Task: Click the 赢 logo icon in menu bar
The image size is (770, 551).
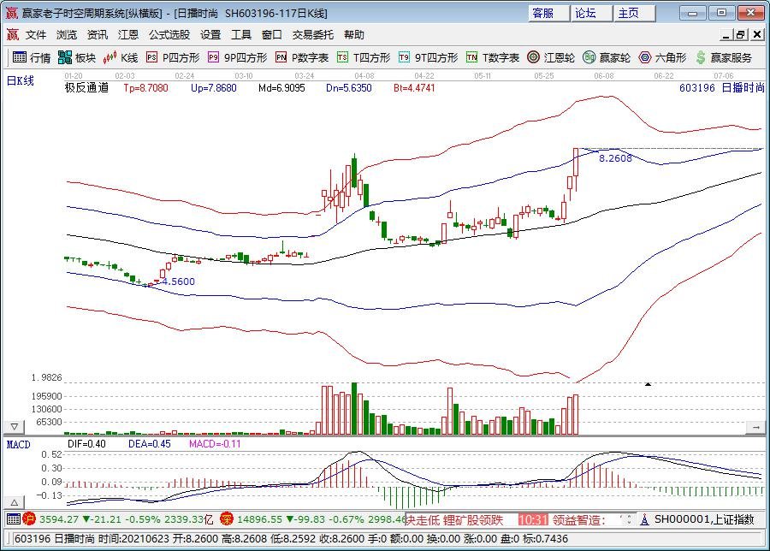Action: 12,34
